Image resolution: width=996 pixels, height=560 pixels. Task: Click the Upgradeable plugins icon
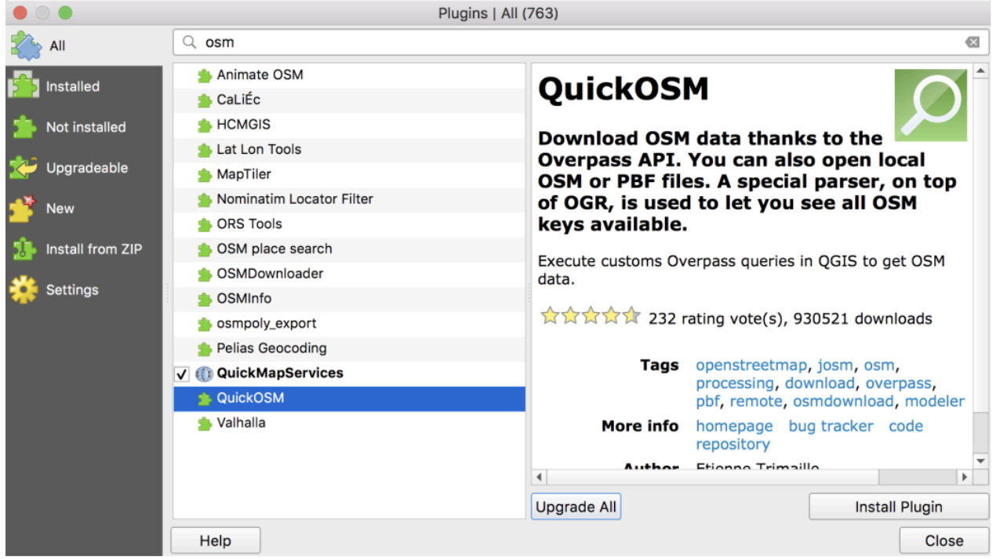(x=24, y=168)
